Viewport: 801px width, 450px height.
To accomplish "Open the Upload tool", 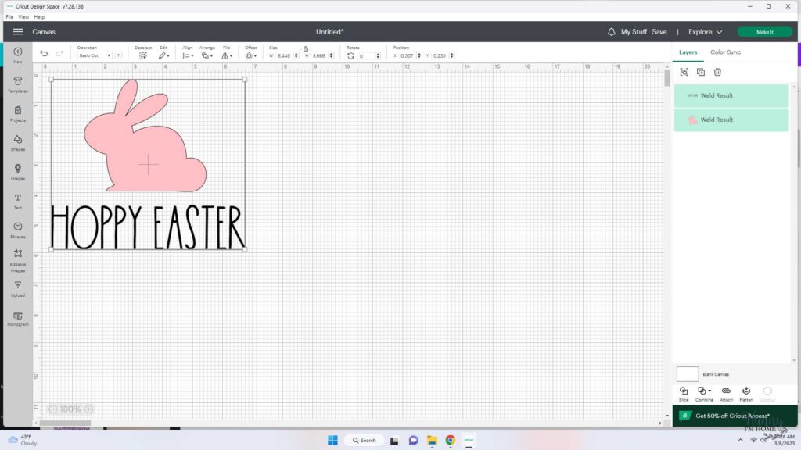I will pyautogui.click(x=18, y=289).
